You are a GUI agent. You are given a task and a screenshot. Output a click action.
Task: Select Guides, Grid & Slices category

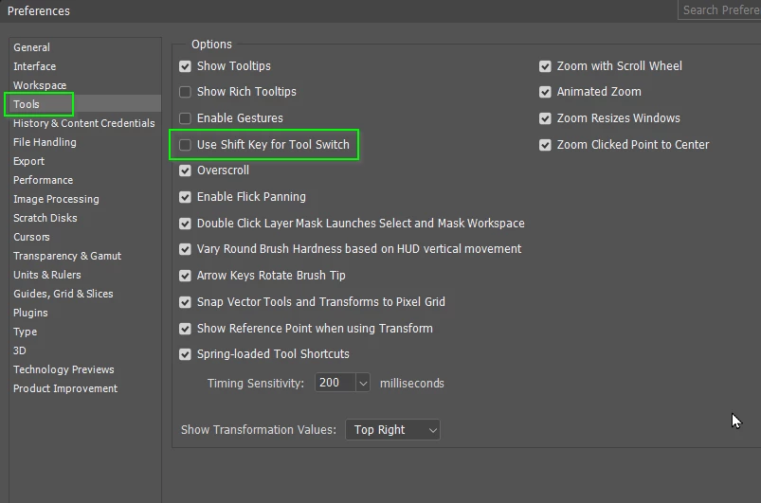(63, 294)
